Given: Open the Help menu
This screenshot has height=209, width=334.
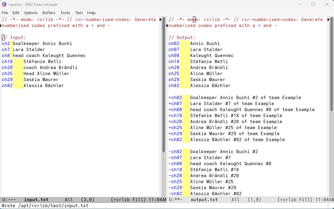Looking at the screenshot, I should click(x=91, y=13).
